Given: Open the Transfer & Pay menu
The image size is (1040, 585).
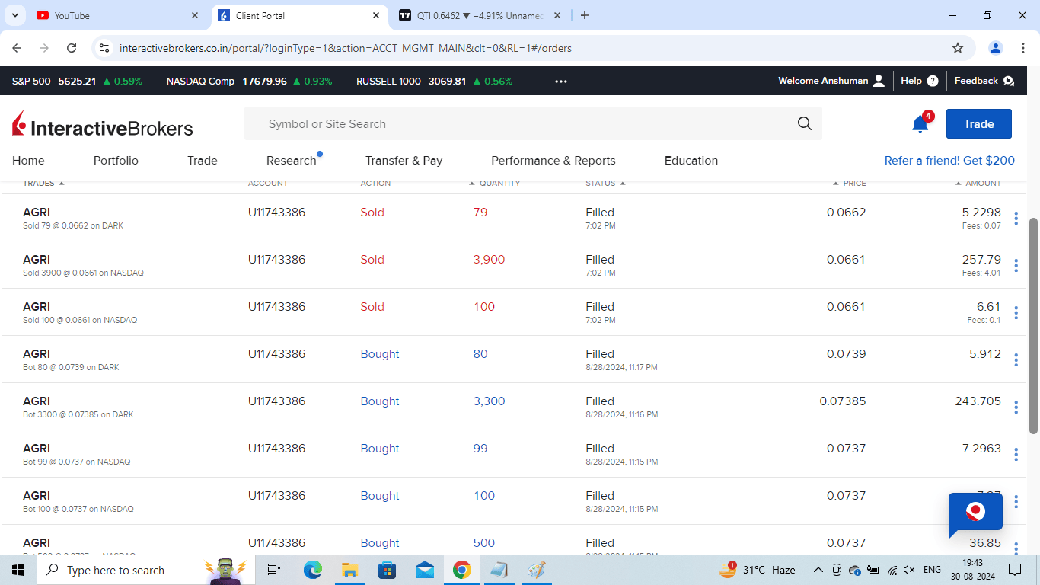Looking at the screenshot, I should pos(404,161).
